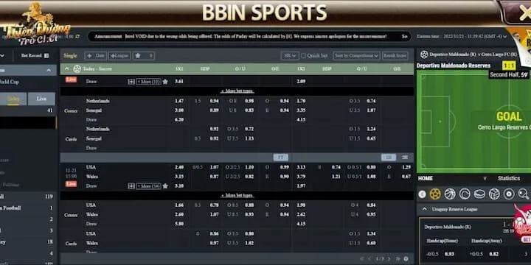Image resolution: width=531 pixels, height=265 pixels.
Task: Select the Single bet type tab
Action: (x=71, y=56)
